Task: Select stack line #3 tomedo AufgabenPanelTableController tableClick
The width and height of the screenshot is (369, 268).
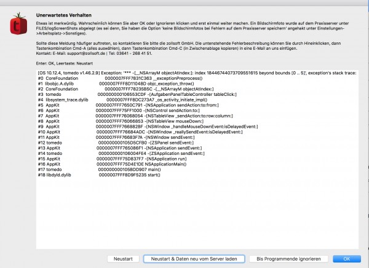Action: coord(137,95)
